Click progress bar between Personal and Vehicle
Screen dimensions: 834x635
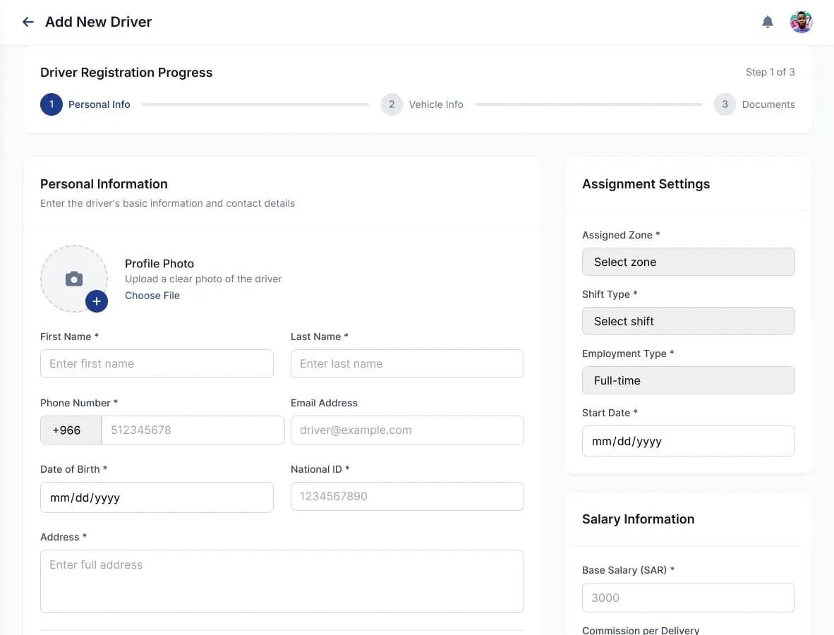coord(255,104)
